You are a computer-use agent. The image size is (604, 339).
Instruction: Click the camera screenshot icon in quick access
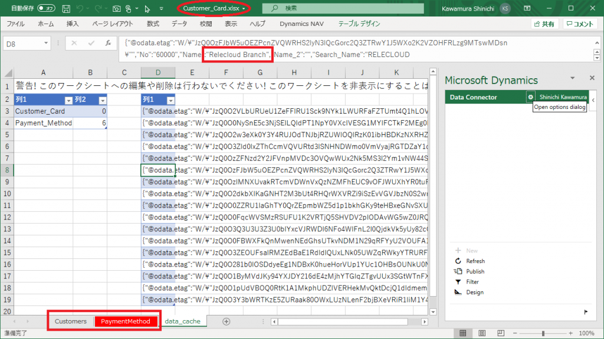pyautogui.click(x=116, y=8)
